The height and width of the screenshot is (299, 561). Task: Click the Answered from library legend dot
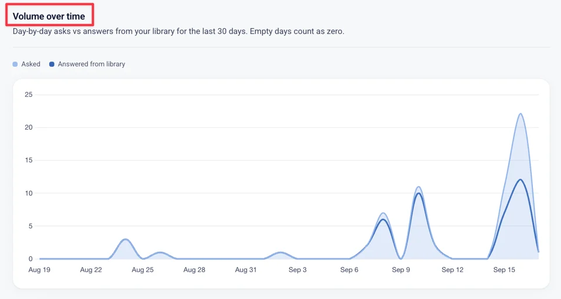click(x=51, y=64)
